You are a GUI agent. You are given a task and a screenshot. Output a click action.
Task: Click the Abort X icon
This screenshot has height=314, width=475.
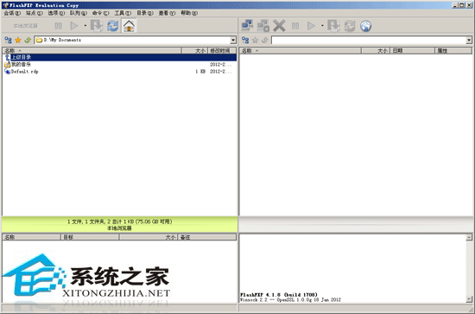click(279, 26)
